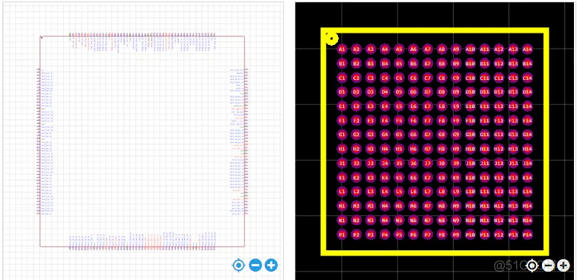The image size is (577, 280).
Task: Select pad B2 in the footprint
Action: pyautogui.click(x=356, y=64)
